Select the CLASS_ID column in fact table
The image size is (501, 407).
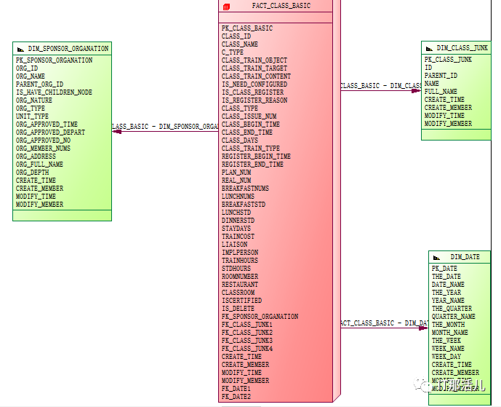tap(236, 36)
